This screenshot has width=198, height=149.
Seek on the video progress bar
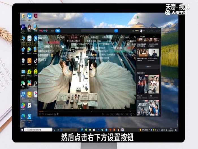(x=85, y=111)
